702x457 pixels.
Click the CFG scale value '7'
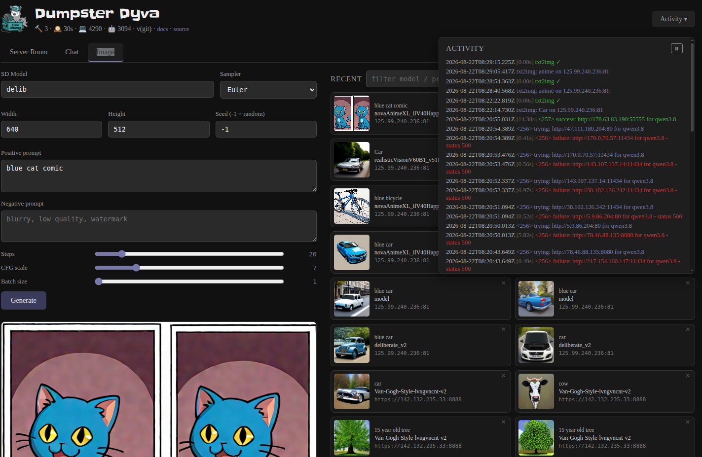click(315, 268)
